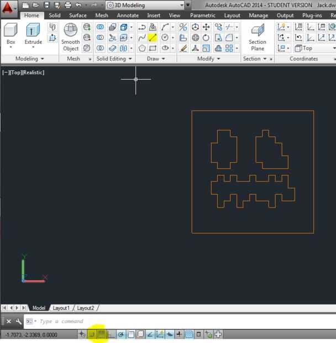Select the Circle draw tool
Screen dimensions: 336x343
pos(165,38)
